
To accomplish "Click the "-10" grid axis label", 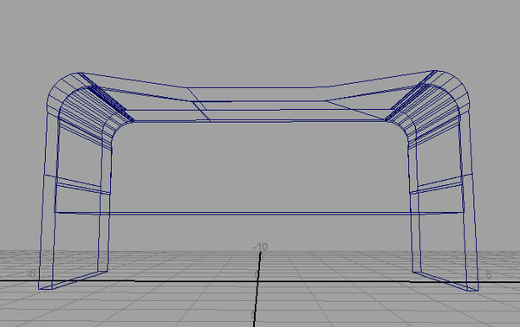I will tap(260, 247).
